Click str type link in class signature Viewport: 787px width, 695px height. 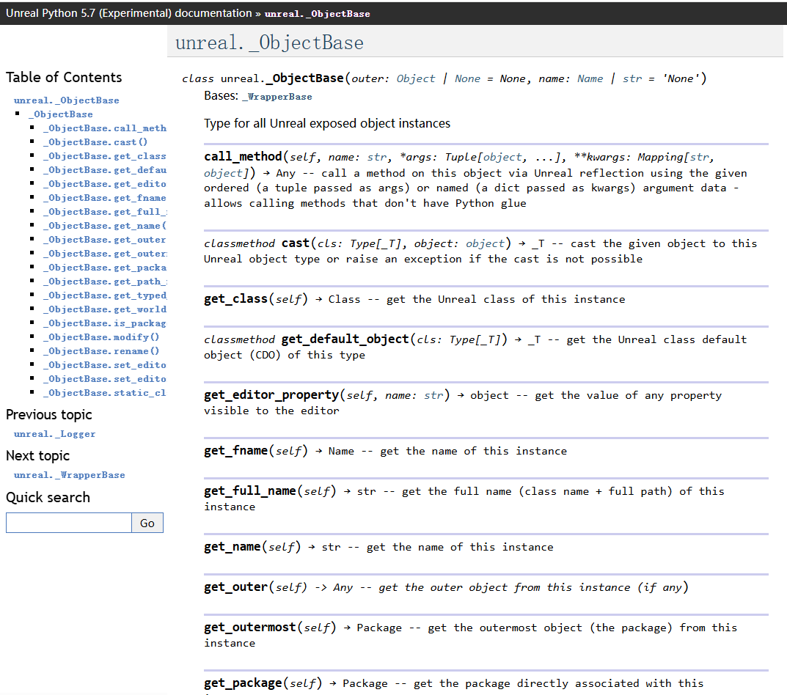click(x=632, y=78)
